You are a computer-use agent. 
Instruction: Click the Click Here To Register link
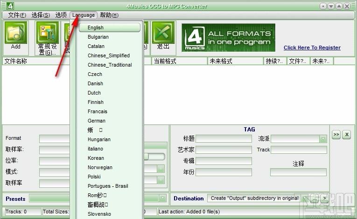click(312, 48)
